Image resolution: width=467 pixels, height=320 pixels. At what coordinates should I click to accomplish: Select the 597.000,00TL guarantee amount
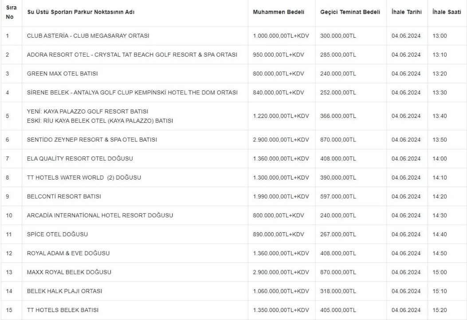[x=338, y=197]
